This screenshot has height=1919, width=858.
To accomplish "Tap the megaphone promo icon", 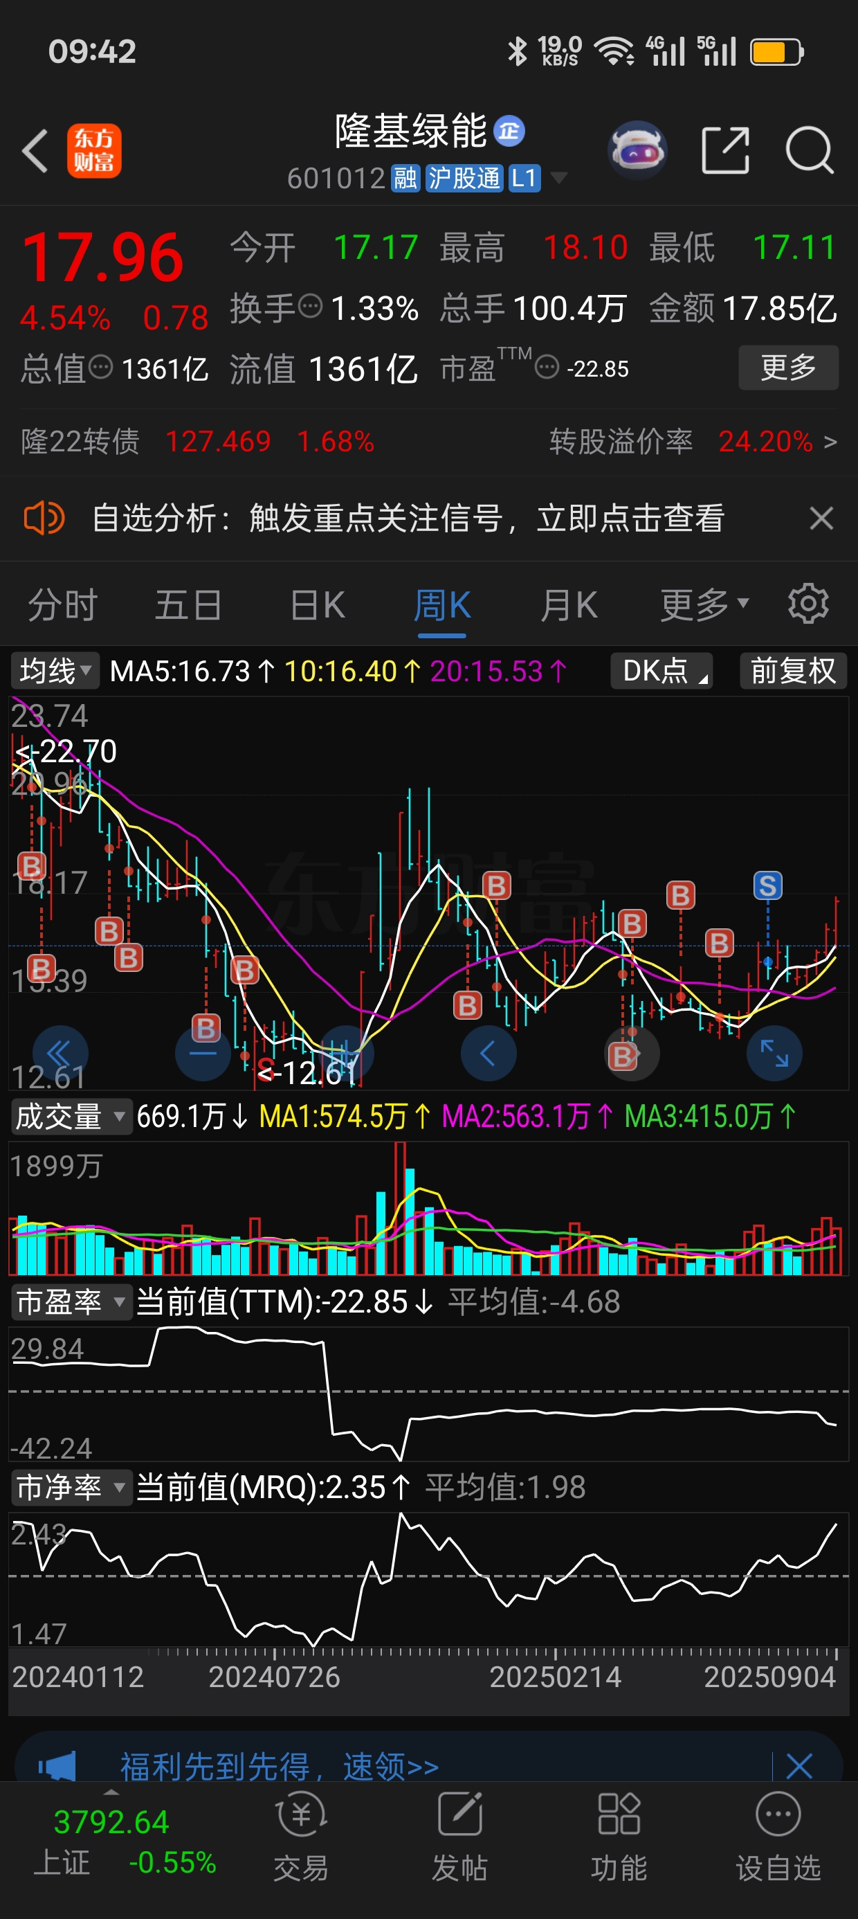I will pos(57,1766).
